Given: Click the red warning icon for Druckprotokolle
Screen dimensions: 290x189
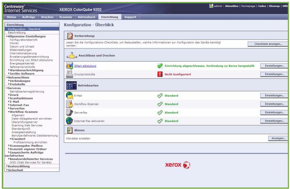Looking at the screenshot, I should tap(160, 74).
